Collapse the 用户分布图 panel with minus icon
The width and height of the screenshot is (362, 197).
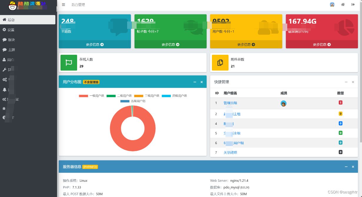[x=195, y=82]
